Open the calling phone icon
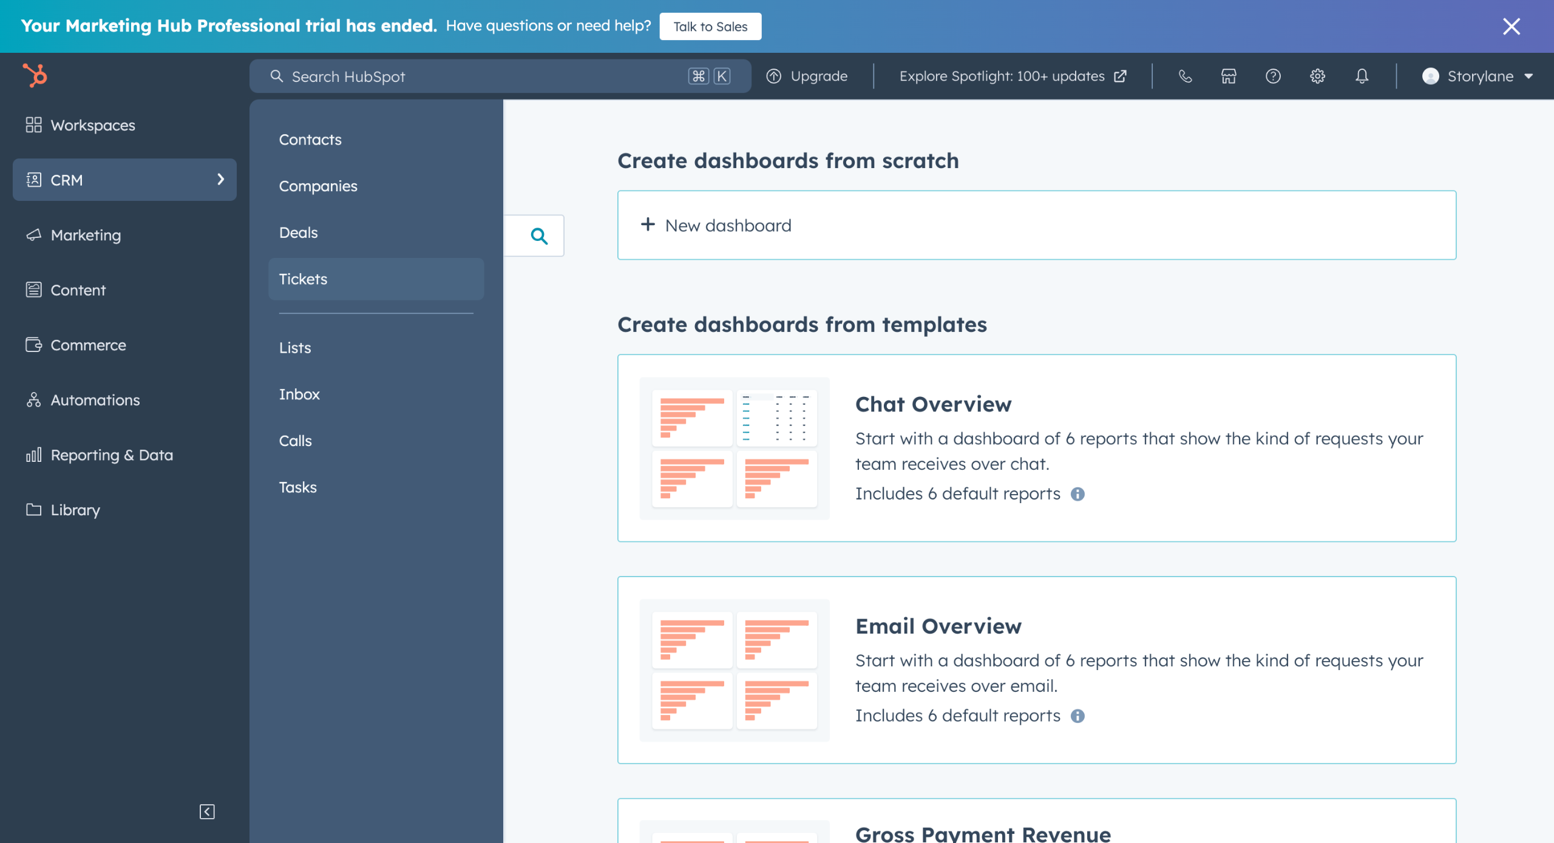Viewport: 1554px width, 843px height. point(1185,76)
